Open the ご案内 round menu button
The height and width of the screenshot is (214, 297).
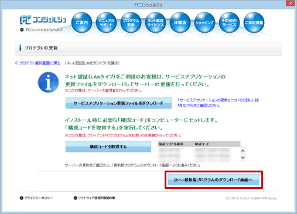click(x=82, y=23)
